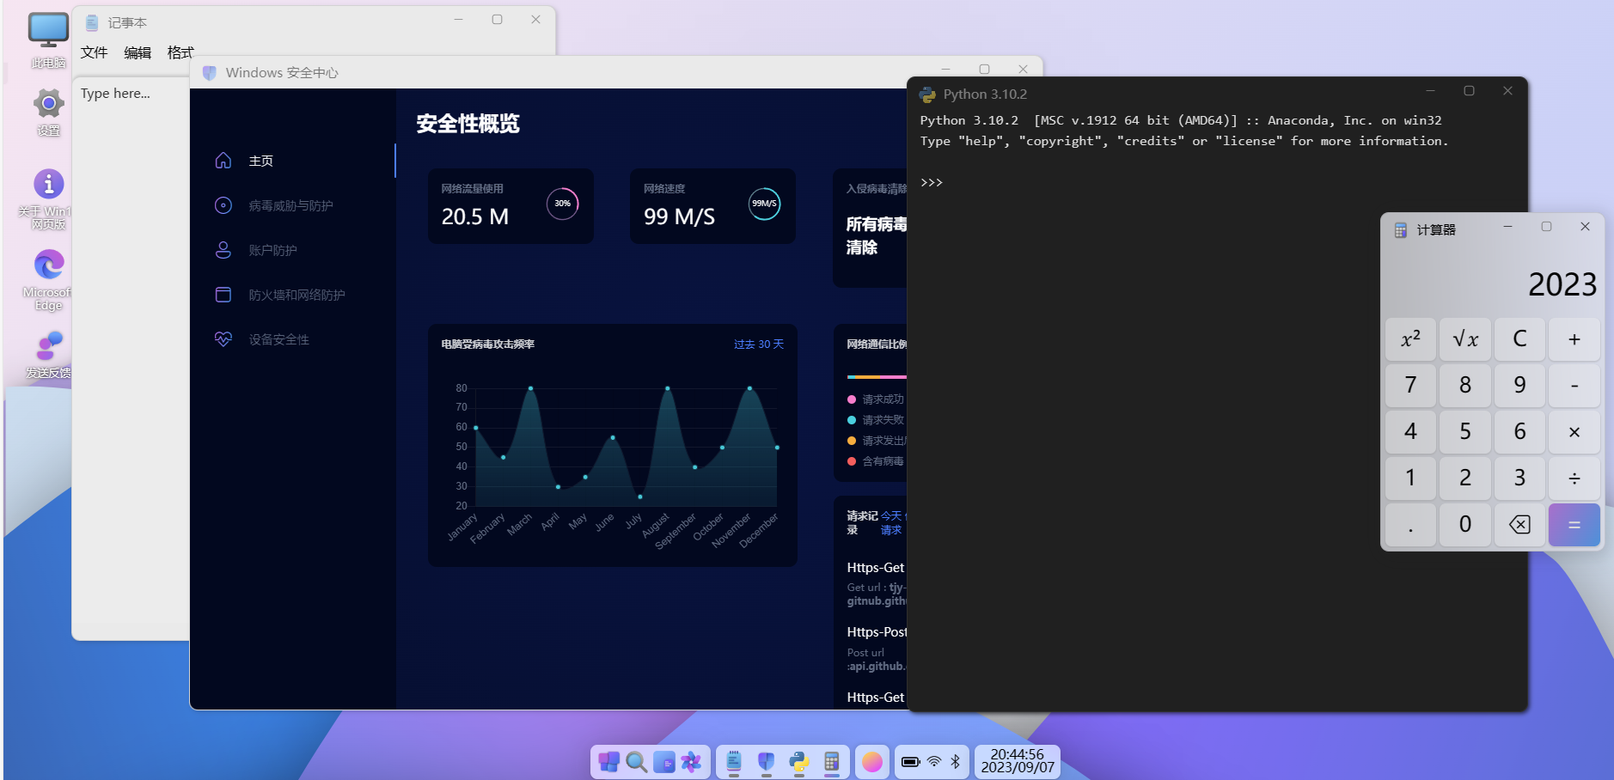Click the 网络流量使用 20.5 M card

pyautogui.click(x=510, y=206)
